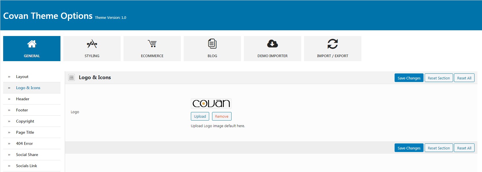Remove the current logo image
482x172 pixels.
pyautogui.click(x=222, y=116)
